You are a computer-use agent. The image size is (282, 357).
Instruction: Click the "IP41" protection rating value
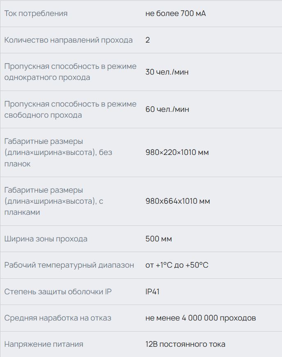152,292
